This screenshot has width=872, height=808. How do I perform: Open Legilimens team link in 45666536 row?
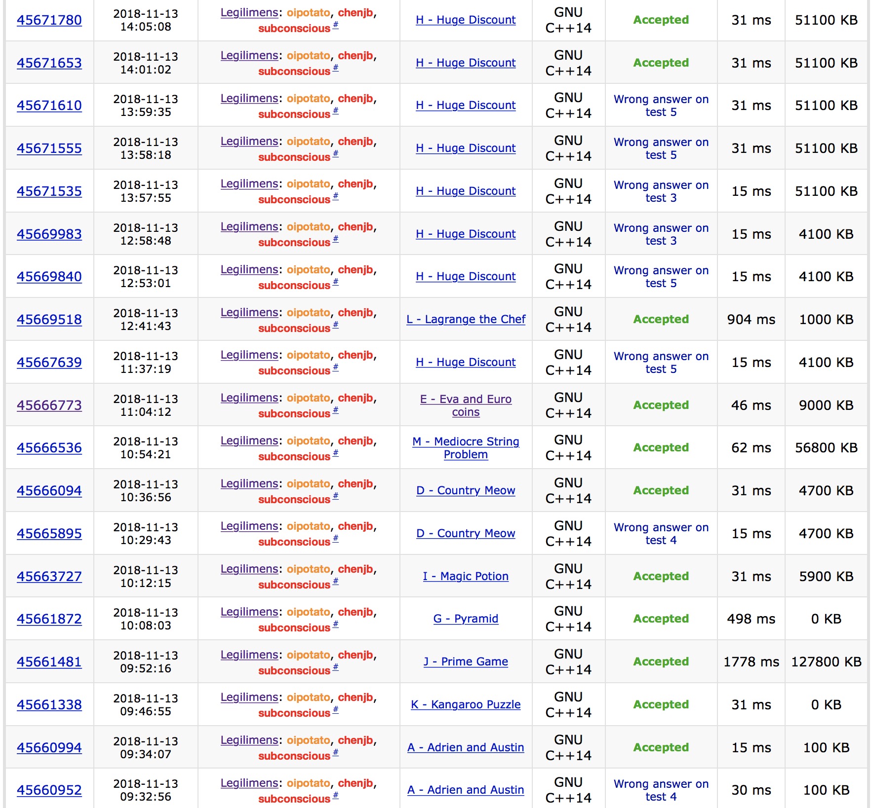(249, 441)
